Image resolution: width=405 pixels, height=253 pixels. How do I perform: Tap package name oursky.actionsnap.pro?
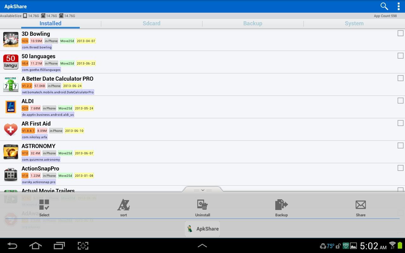pos(39,182)
